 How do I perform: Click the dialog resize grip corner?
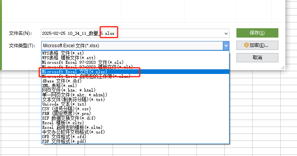(x=283, y=68)
